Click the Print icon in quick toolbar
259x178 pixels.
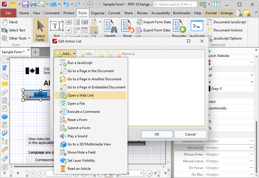pyautogui.click(x=33, y=4)
